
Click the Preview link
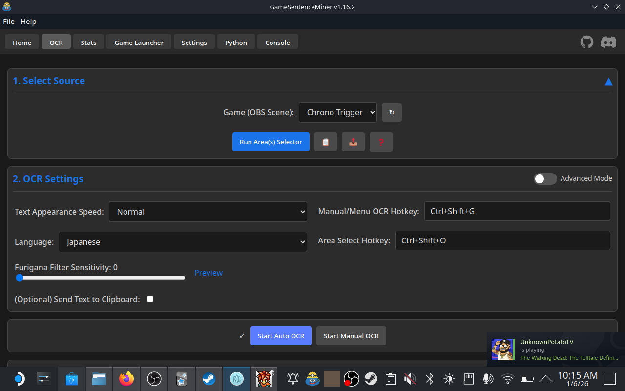208,273
